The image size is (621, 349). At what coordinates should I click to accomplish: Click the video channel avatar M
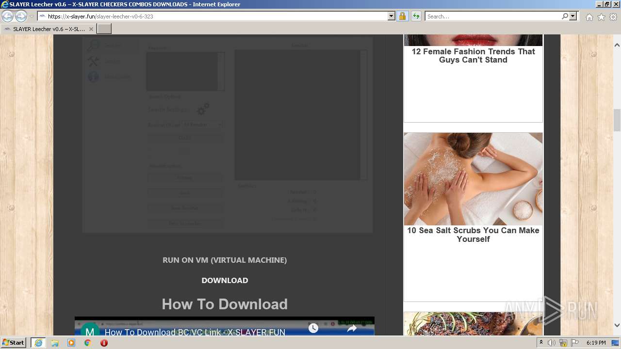[x=90, y=330]
